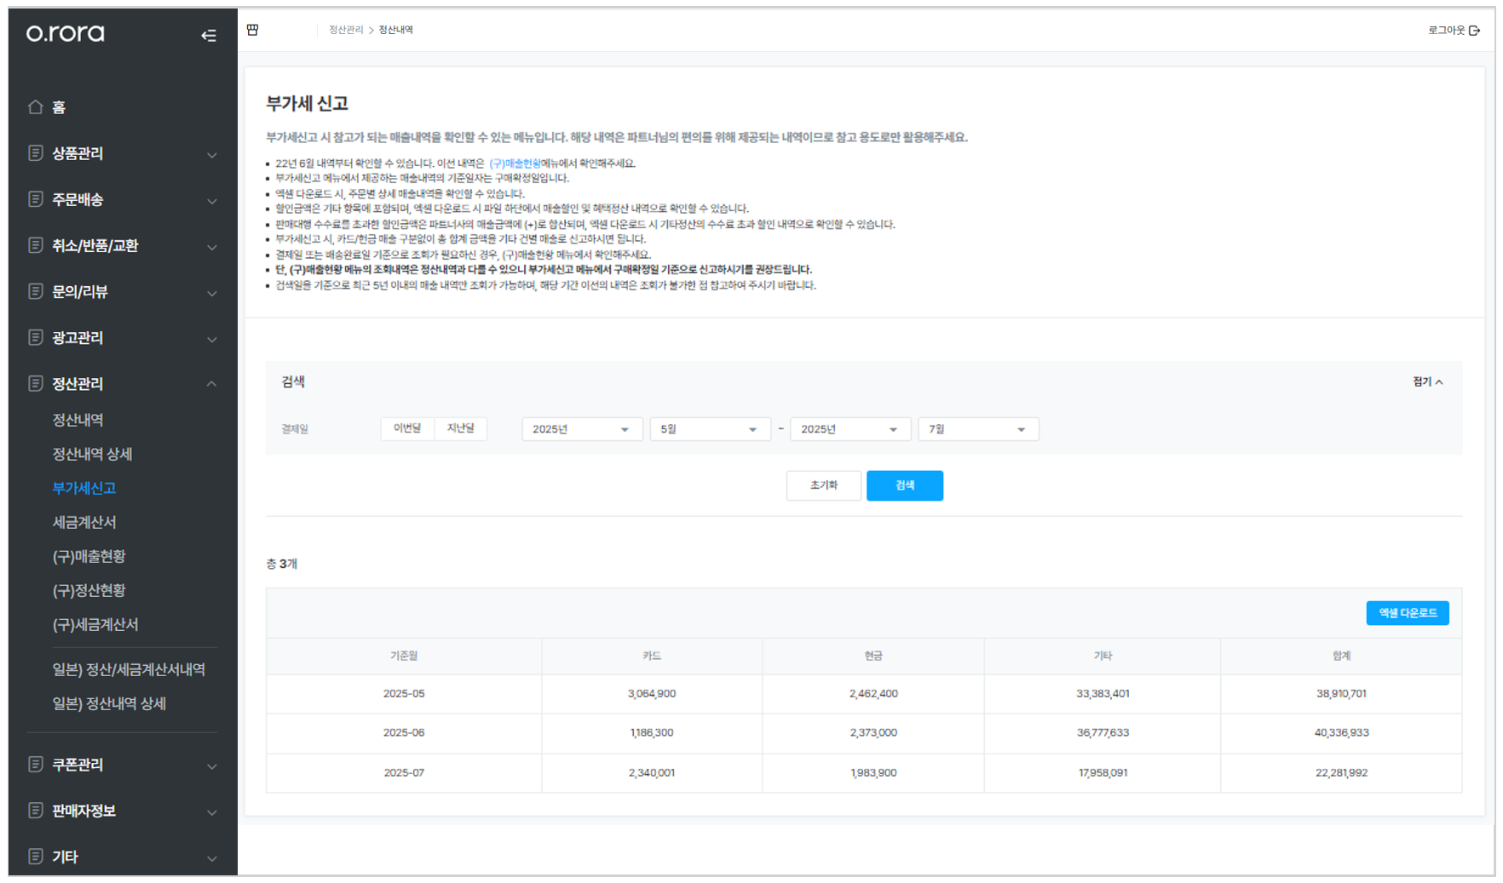Click the 엑셀 다운로드 button
The height and width of the screenshot is (883, 1503).
pos(1408,613)
